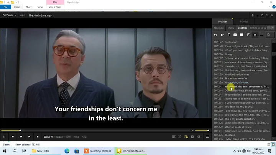
Task: Open the Menu tab in the sidebar
Action: (x=231, y=28)
